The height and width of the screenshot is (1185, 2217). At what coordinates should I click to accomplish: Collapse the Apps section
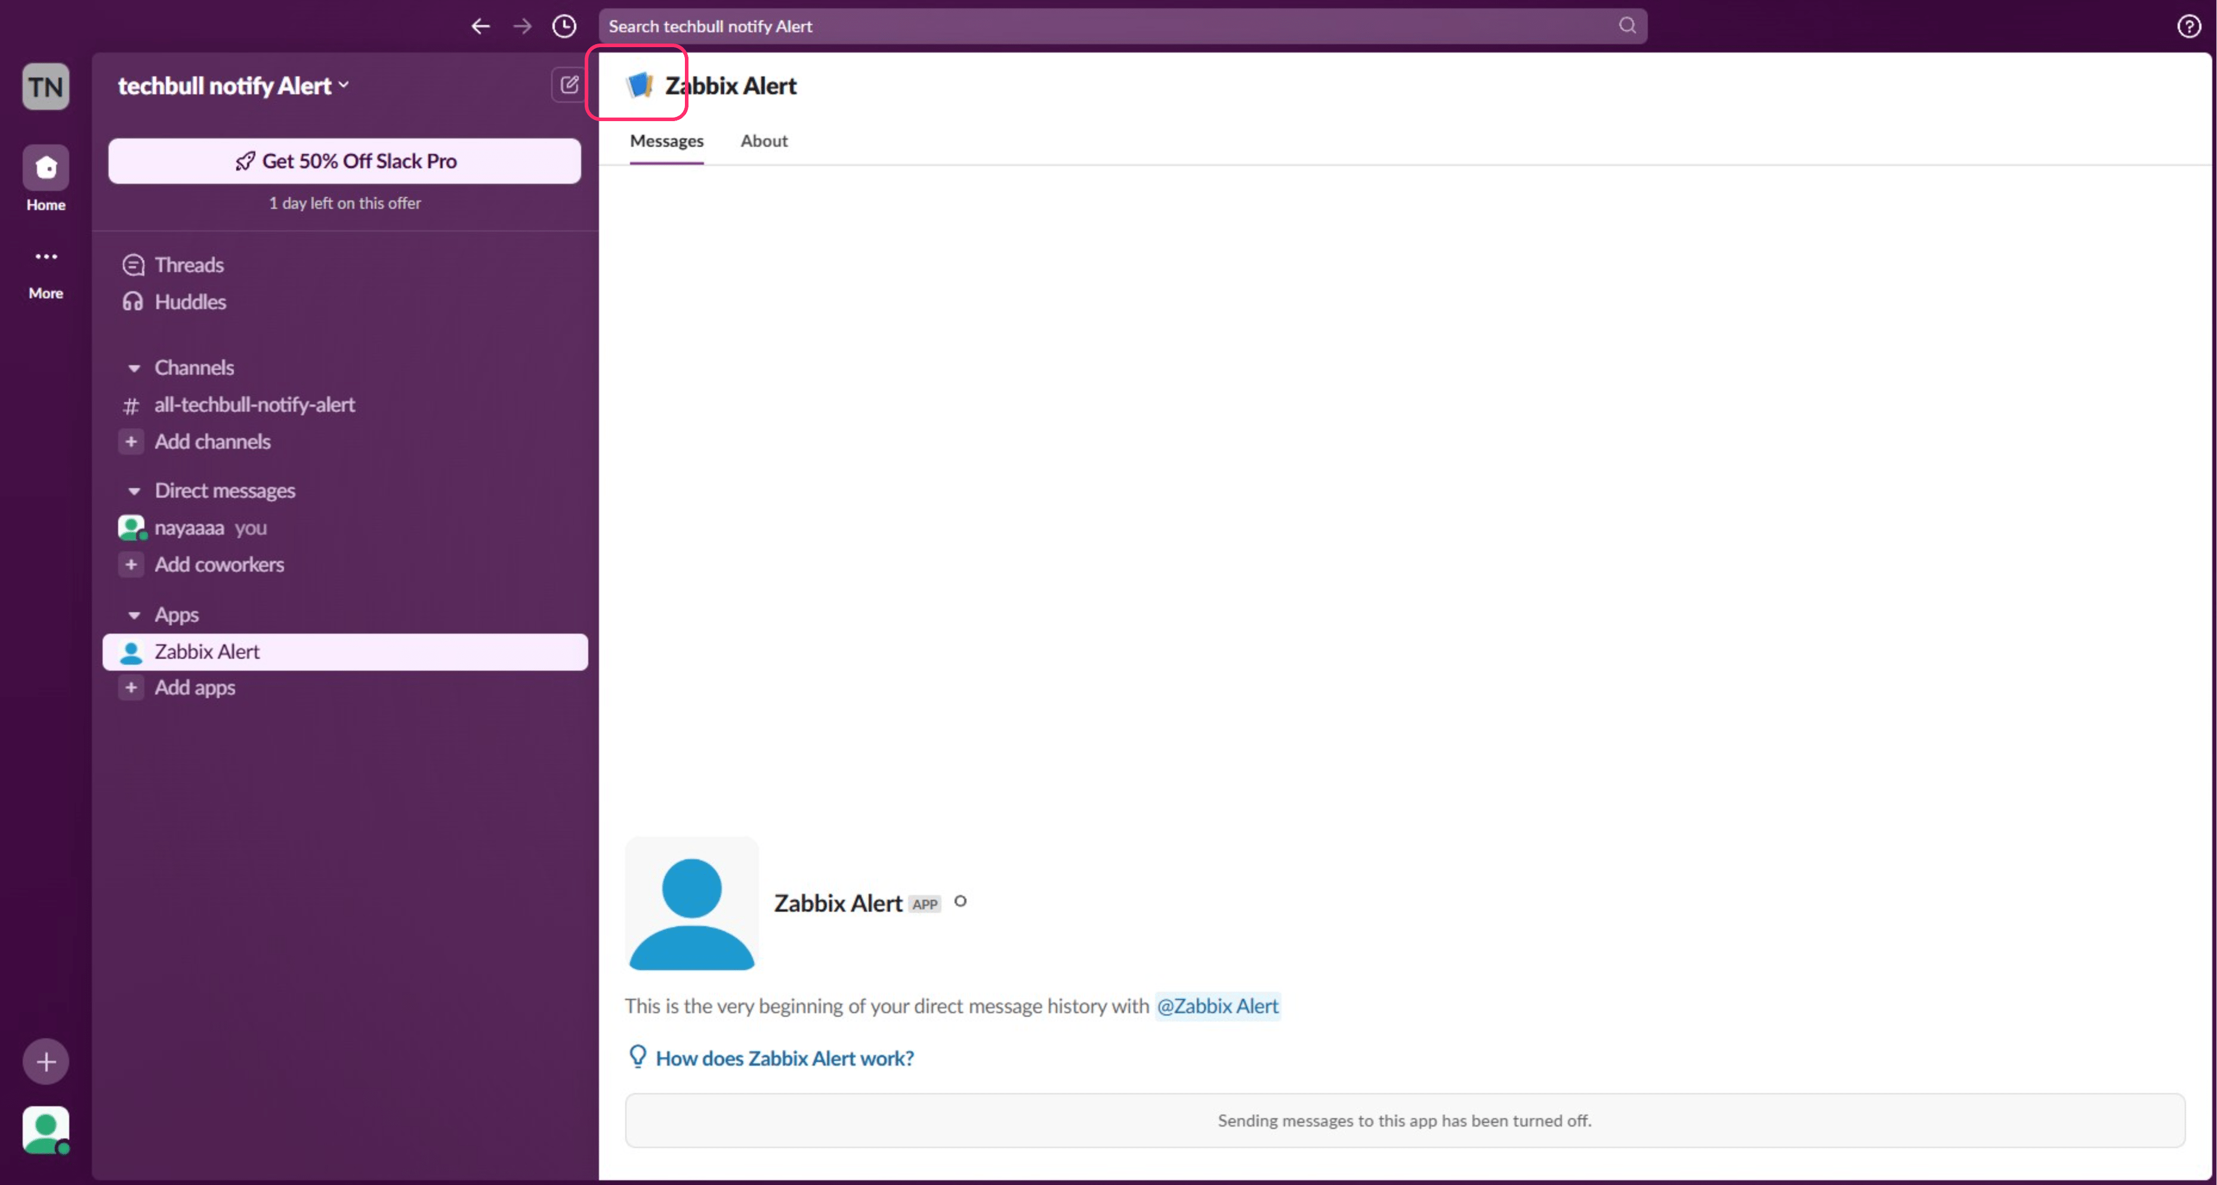tap(134, 615)
